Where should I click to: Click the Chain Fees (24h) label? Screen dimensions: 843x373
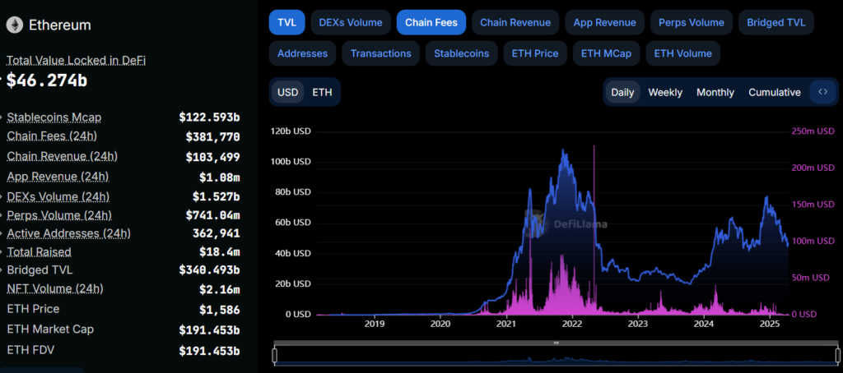point(52,136)
